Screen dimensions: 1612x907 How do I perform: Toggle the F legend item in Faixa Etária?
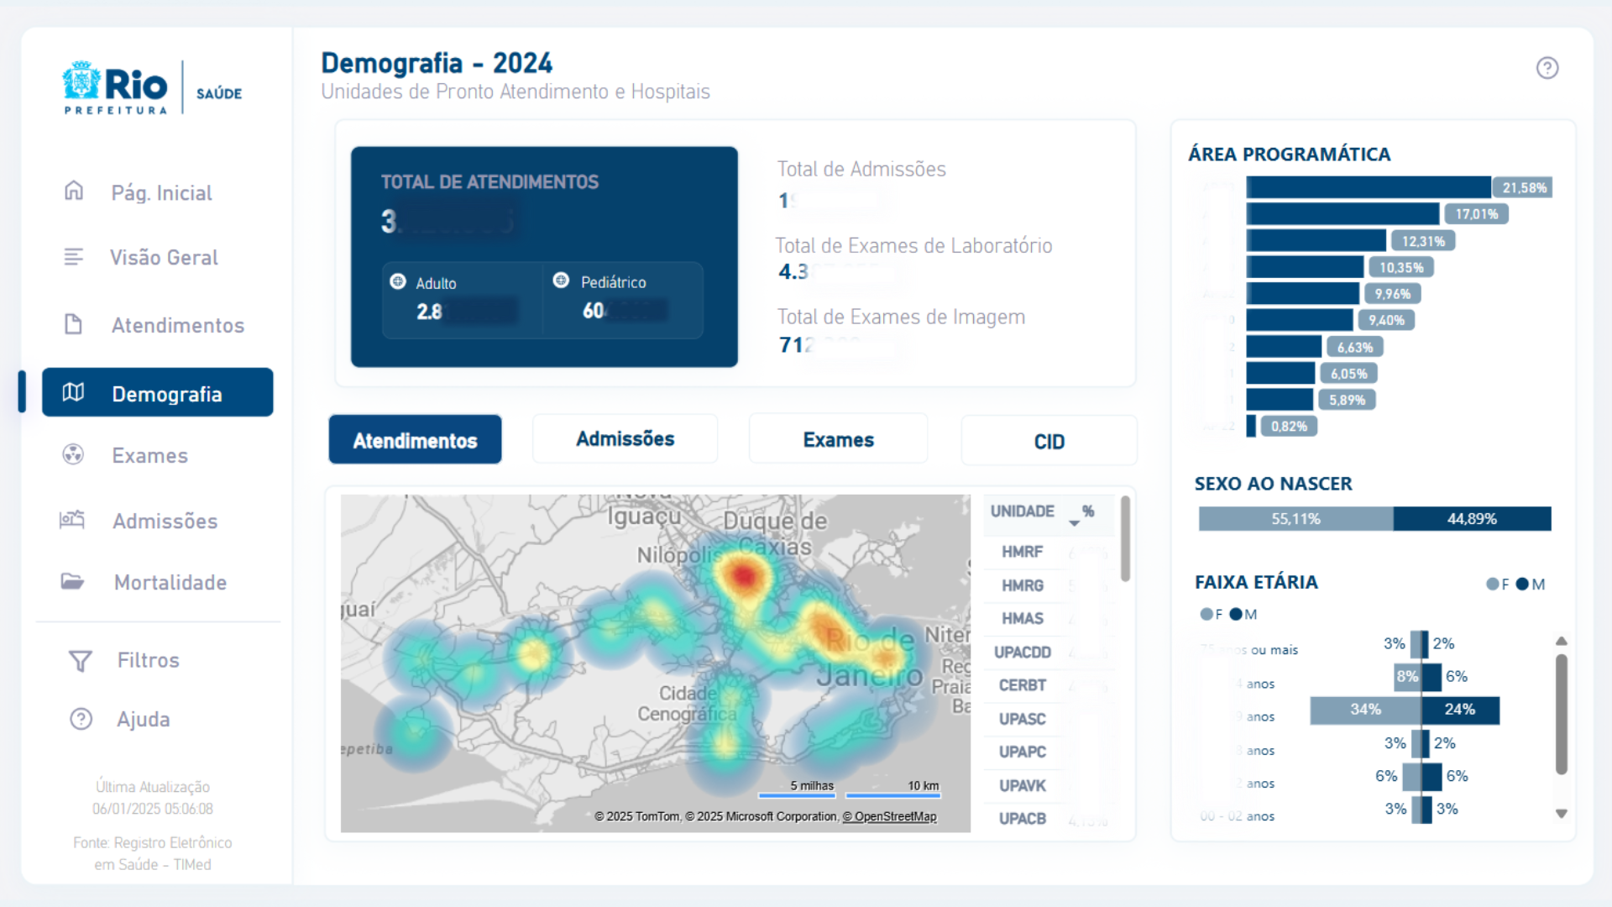1207,614
